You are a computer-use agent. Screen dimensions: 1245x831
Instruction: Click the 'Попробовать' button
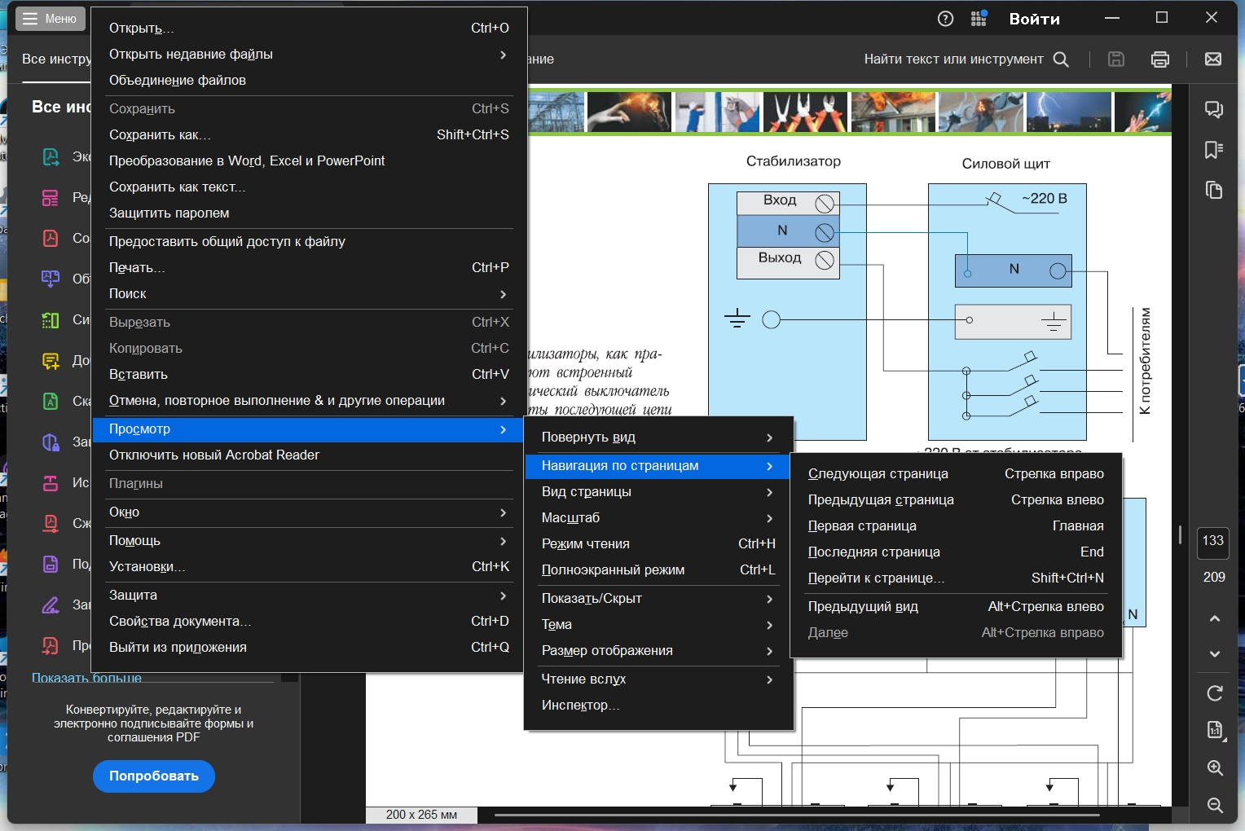[x=153, y=776]
